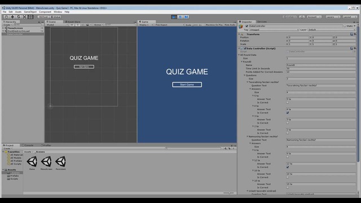Switch to the Services tab
Viewport: 361px width, 203px height.
point(262,21)
